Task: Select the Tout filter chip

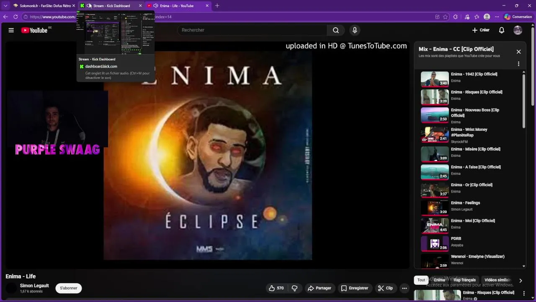Action: pos(421,280)
